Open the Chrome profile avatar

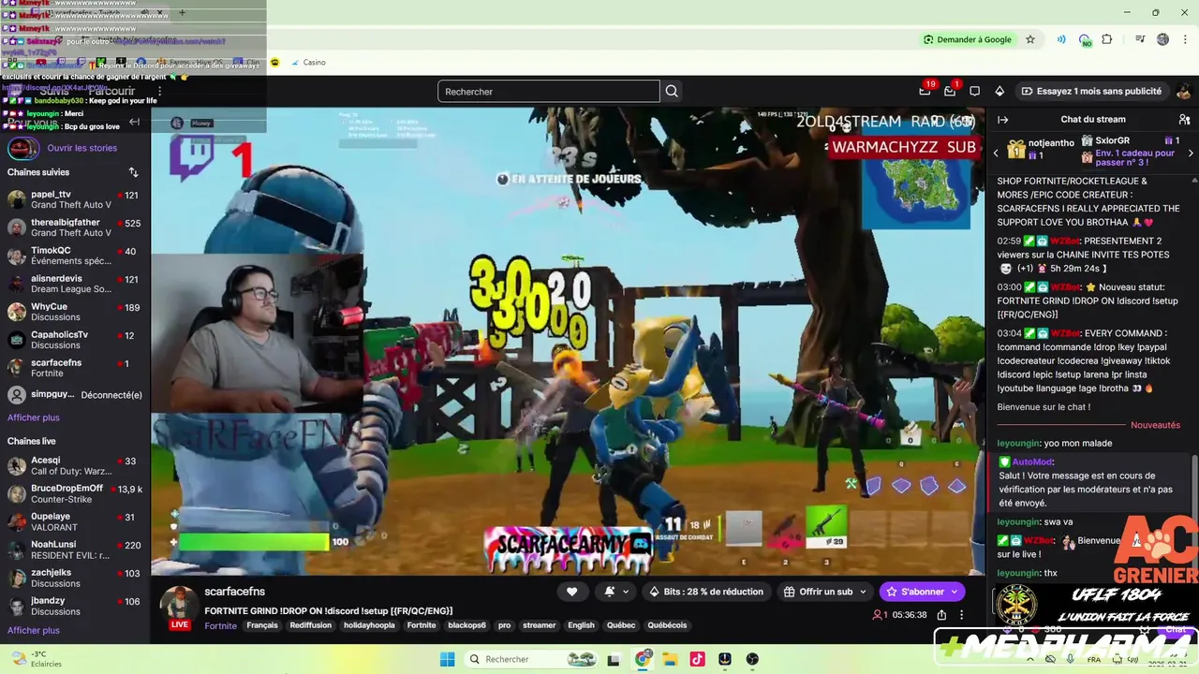tap(1162, 39)
